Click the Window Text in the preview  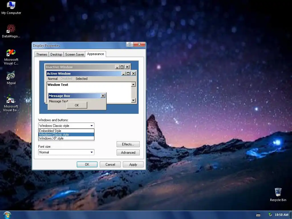point(58,85)
